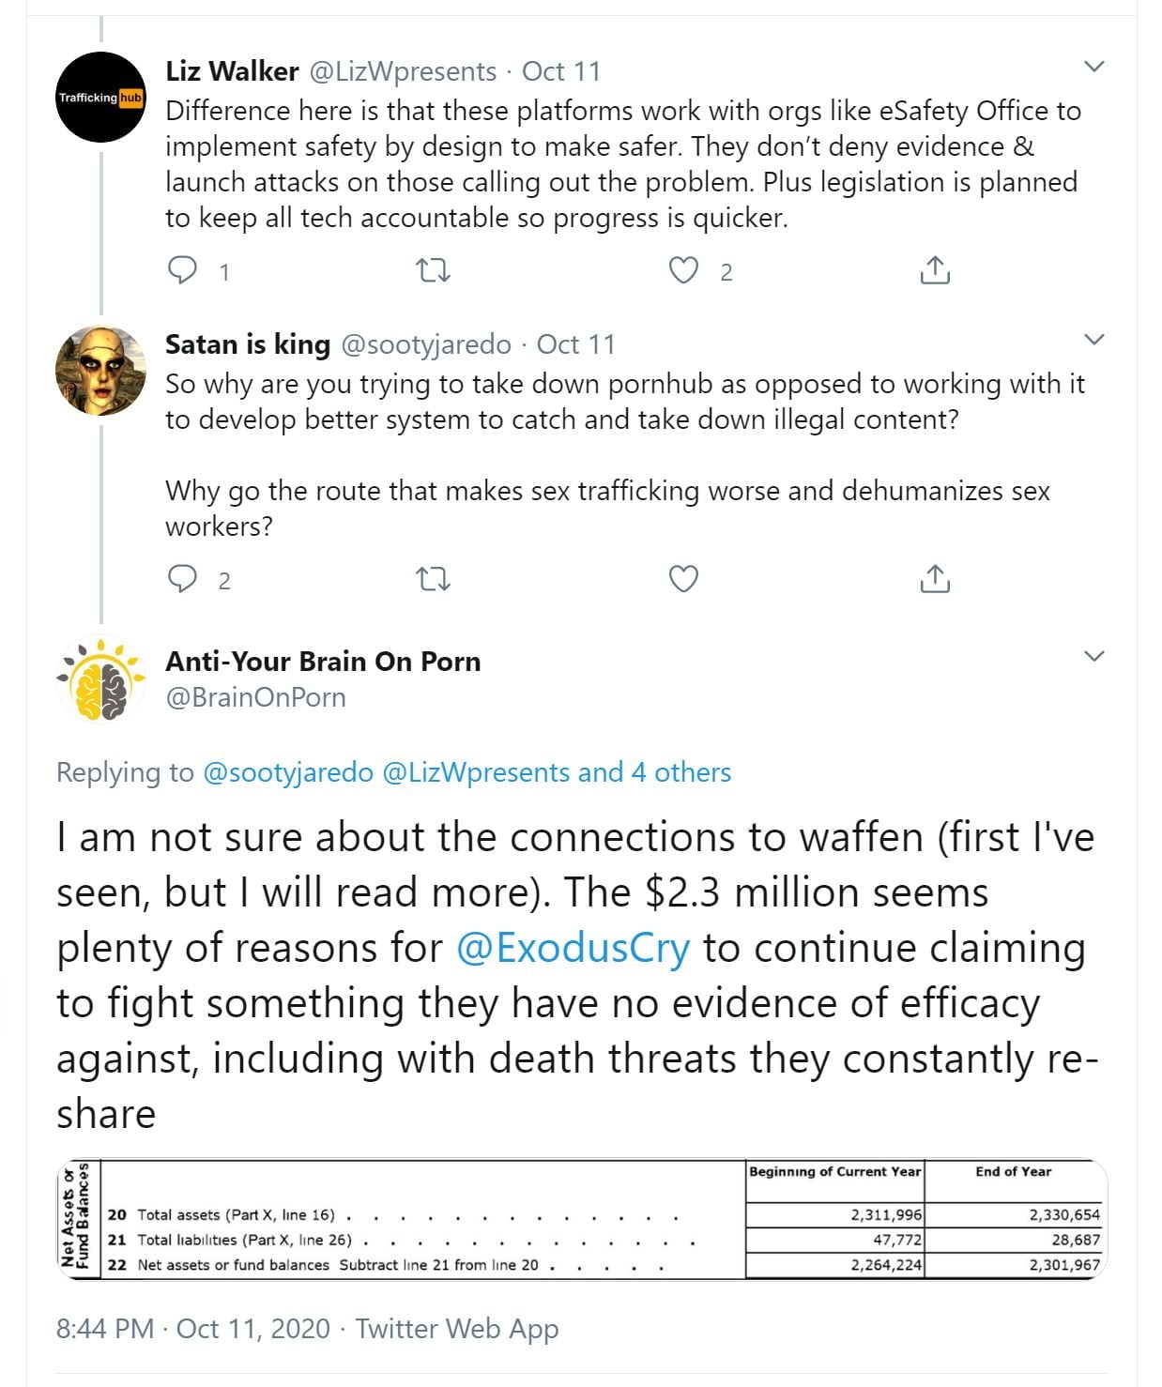This screenshot has height=1387, width=1162.
Task: Expand Satan is king tweet options chevron
Action: (1093, 339)
